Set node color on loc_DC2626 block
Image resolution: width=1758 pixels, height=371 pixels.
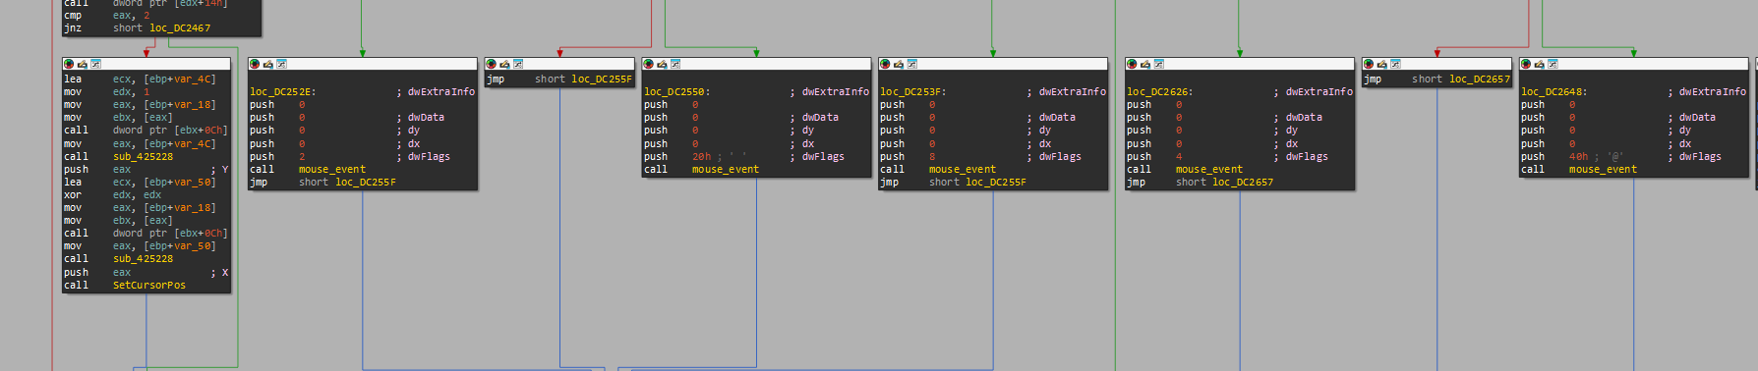(1132, 64)
